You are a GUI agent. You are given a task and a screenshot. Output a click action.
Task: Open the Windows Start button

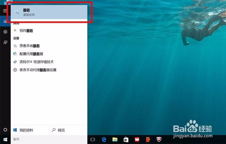(5, 140)
